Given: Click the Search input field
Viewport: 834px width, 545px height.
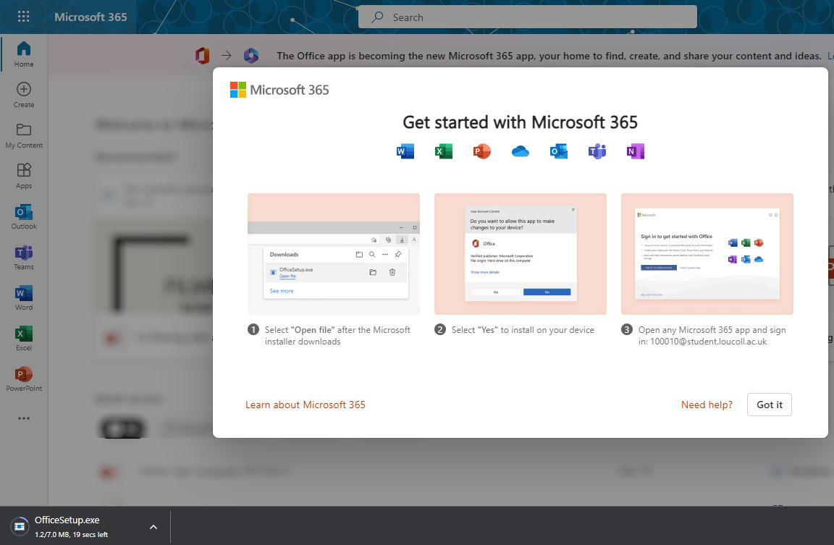Looking at the screenshot, I should (528, 17).
